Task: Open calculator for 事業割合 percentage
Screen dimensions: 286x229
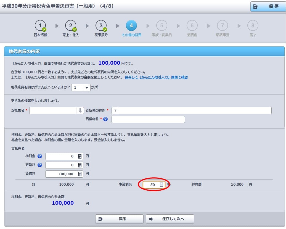Action: [x=161, y=185]
